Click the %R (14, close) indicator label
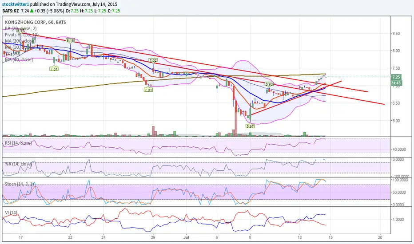Viewport: 414px width, 244px height. [x=19, y=164]
